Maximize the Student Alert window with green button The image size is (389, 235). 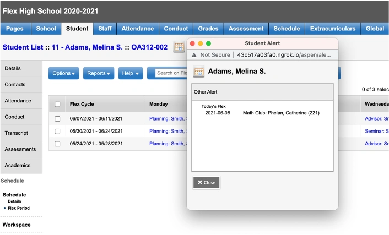[209, 43]
